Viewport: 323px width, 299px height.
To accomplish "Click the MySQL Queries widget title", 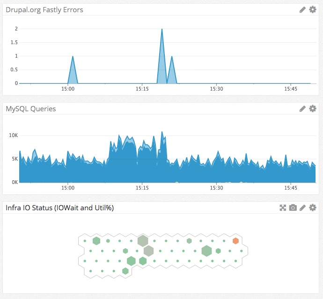I will click(31, 108).
